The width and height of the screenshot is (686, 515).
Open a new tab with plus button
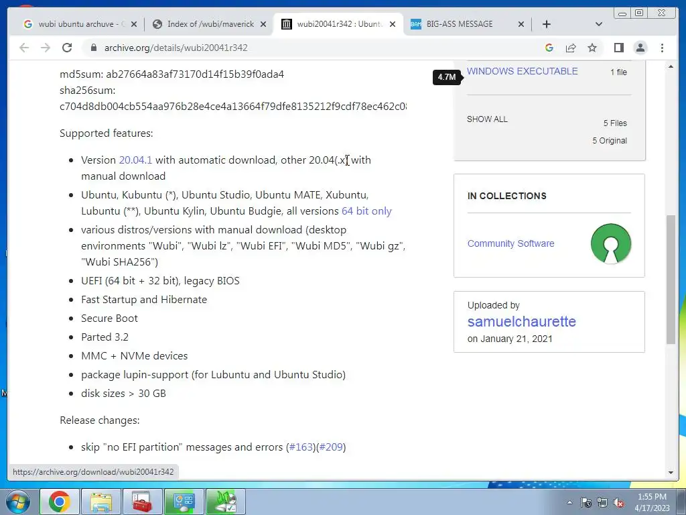547,24
